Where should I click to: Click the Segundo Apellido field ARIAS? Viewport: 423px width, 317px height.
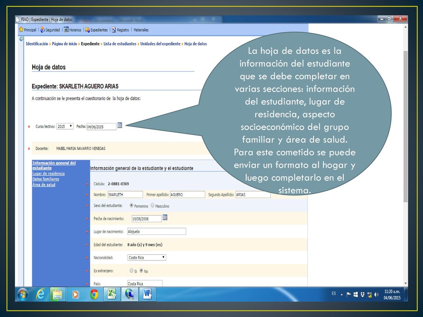pos(253,195)
